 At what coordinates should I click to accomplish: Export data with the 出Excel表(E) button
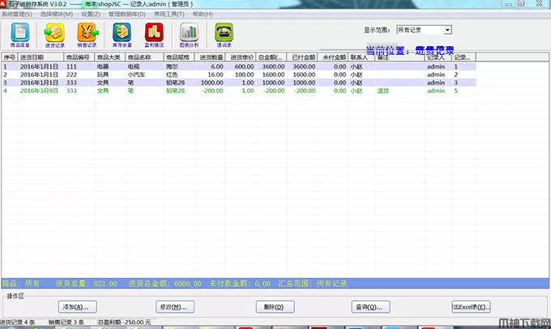click(471, 307)
